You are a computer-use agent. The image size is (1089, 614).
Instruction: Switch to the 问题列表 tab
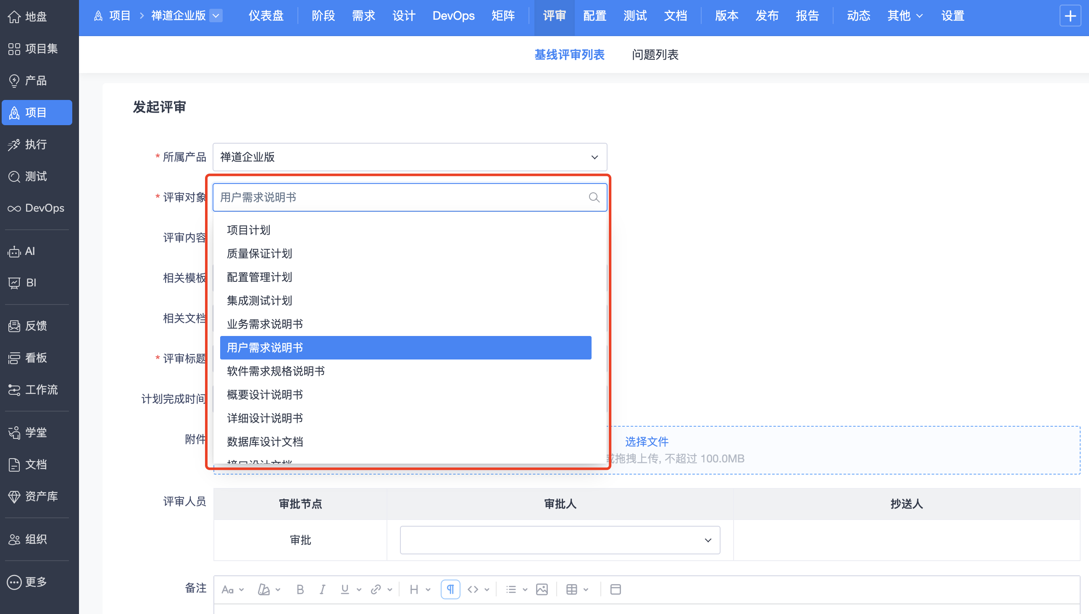pos(655,55)
